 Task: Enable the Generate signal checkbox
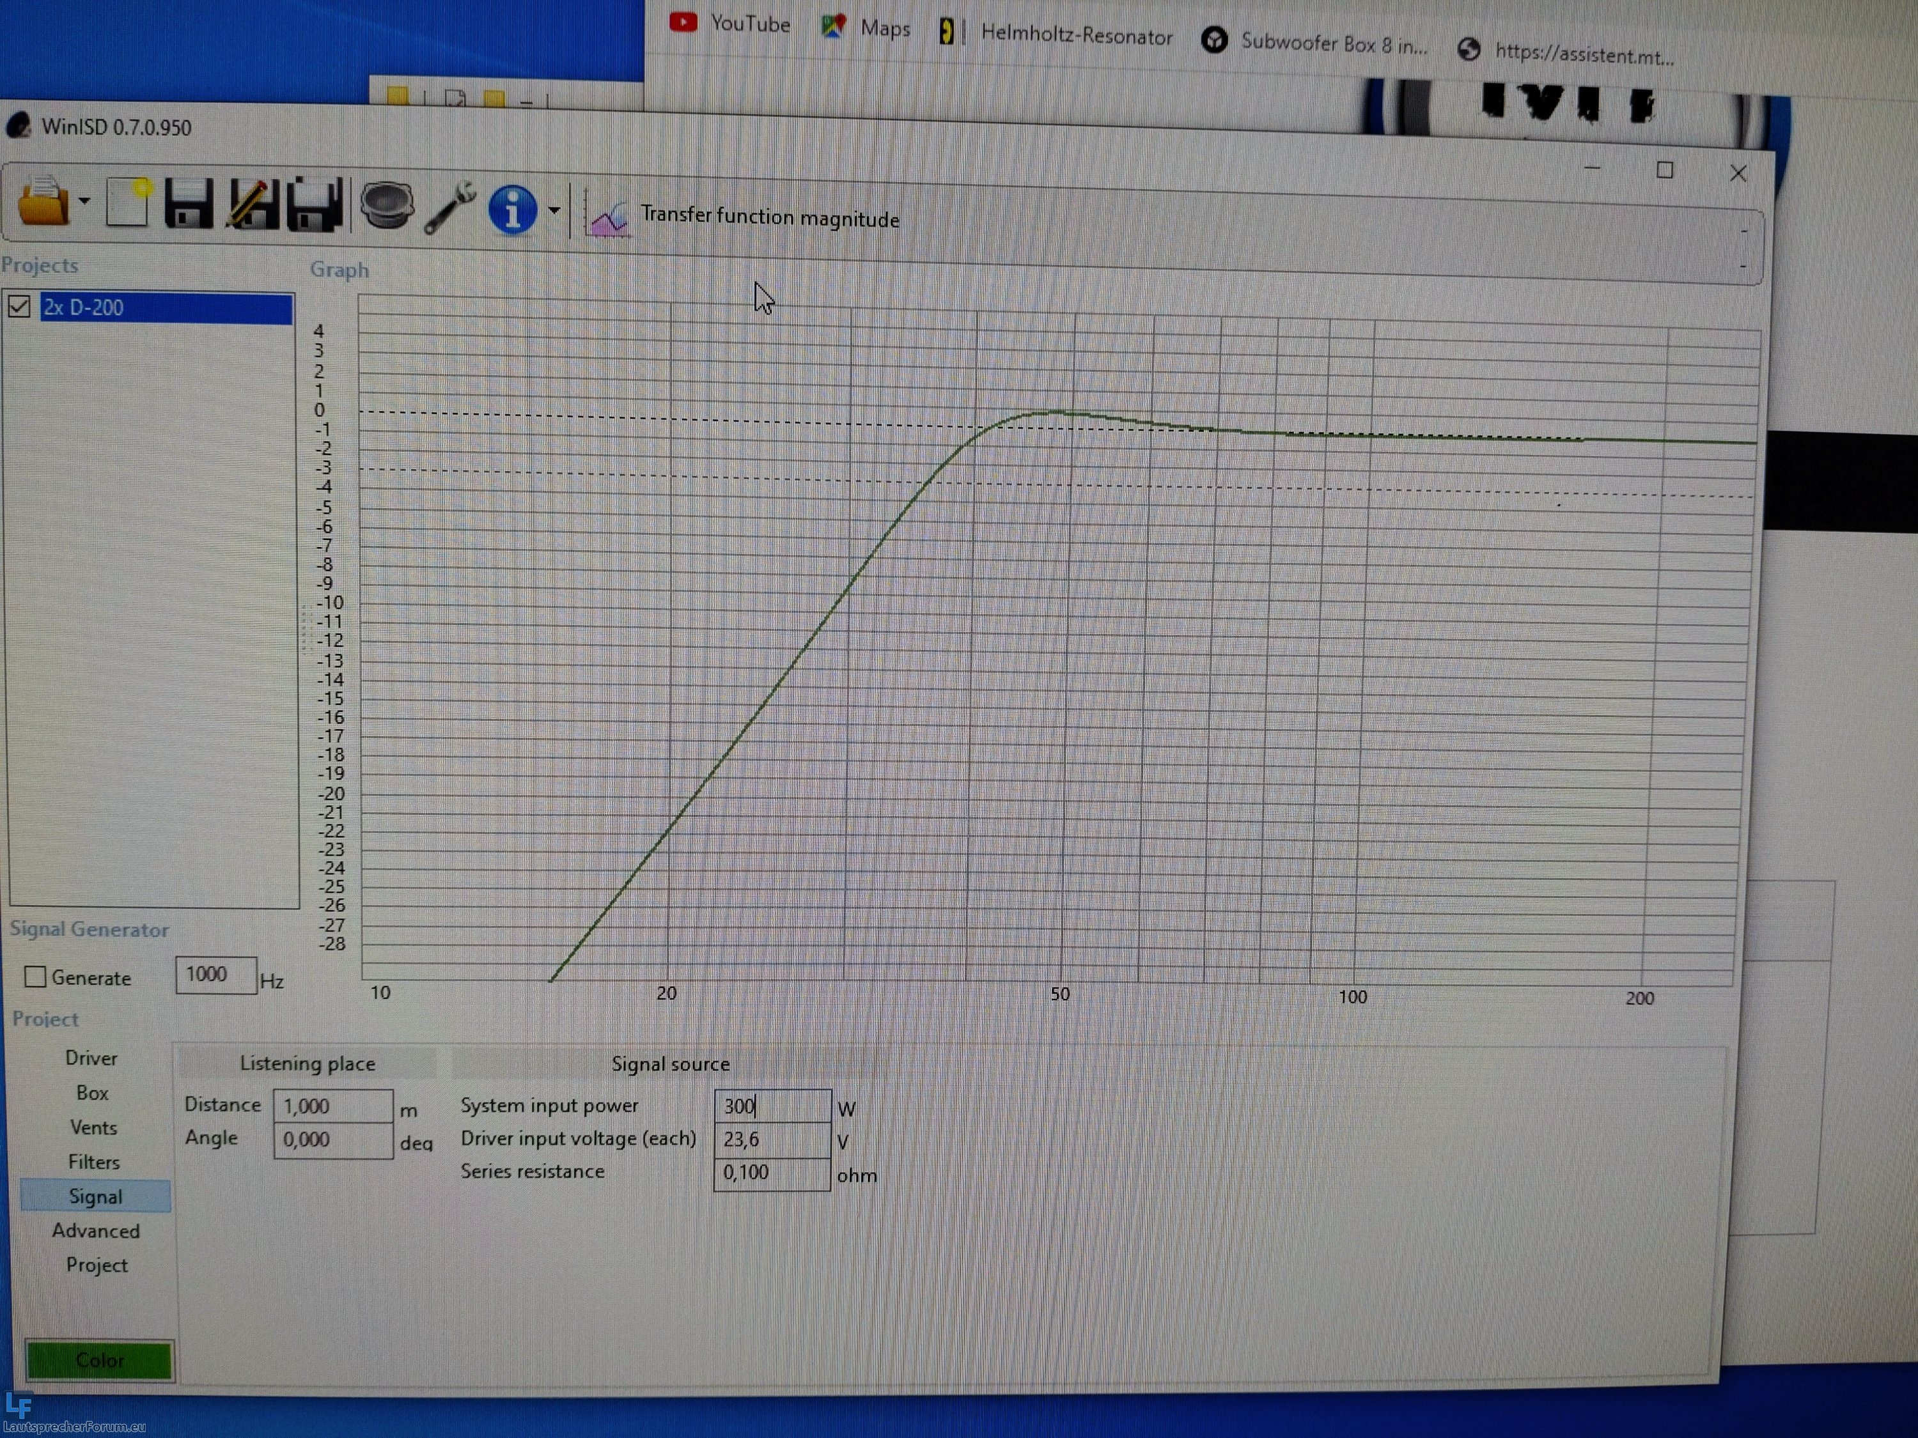(x=35, y=977)
